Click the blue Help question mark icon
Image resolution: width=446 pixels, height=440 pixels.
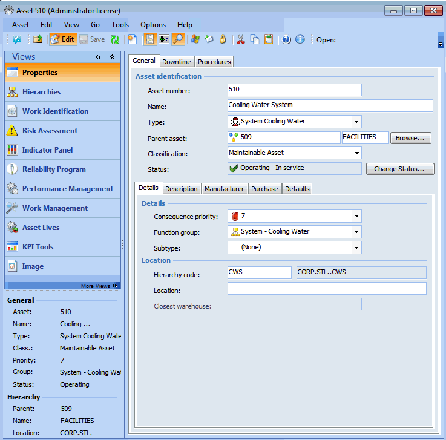coord(286,40)
